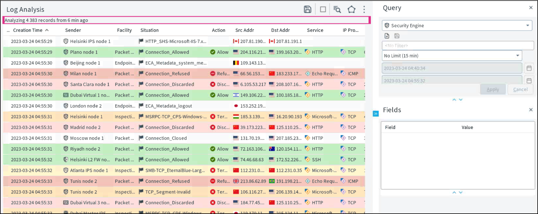This screenshot has width=538, height=214.
Task: Open calendar picker for start time 04:40:34
Action: pos(529,68)
